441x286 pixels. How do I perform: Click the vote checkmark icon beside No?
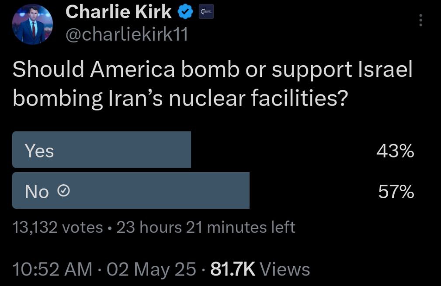(x=63, y=191)
